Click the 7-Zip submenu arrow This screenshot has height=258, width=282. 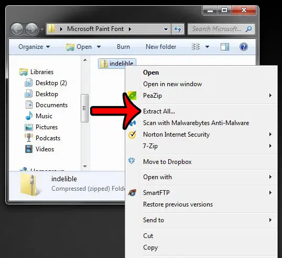270,146
